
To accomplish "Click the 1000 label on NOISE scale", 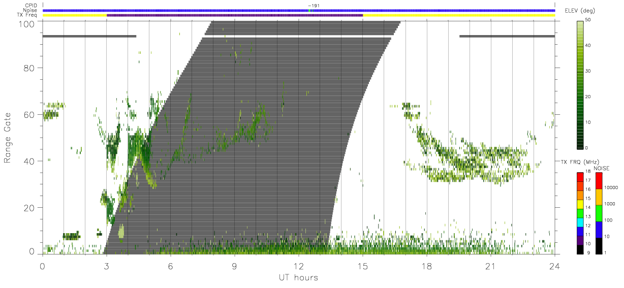I will 609,204.
